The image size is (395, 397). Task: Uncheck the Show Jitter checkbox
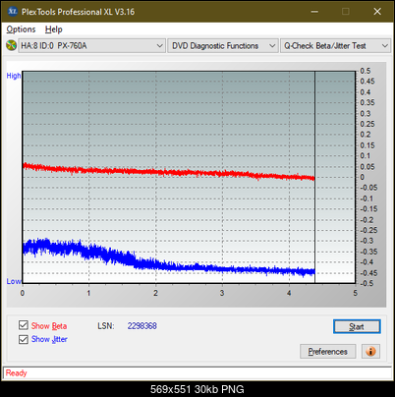(x=24, y=339)
